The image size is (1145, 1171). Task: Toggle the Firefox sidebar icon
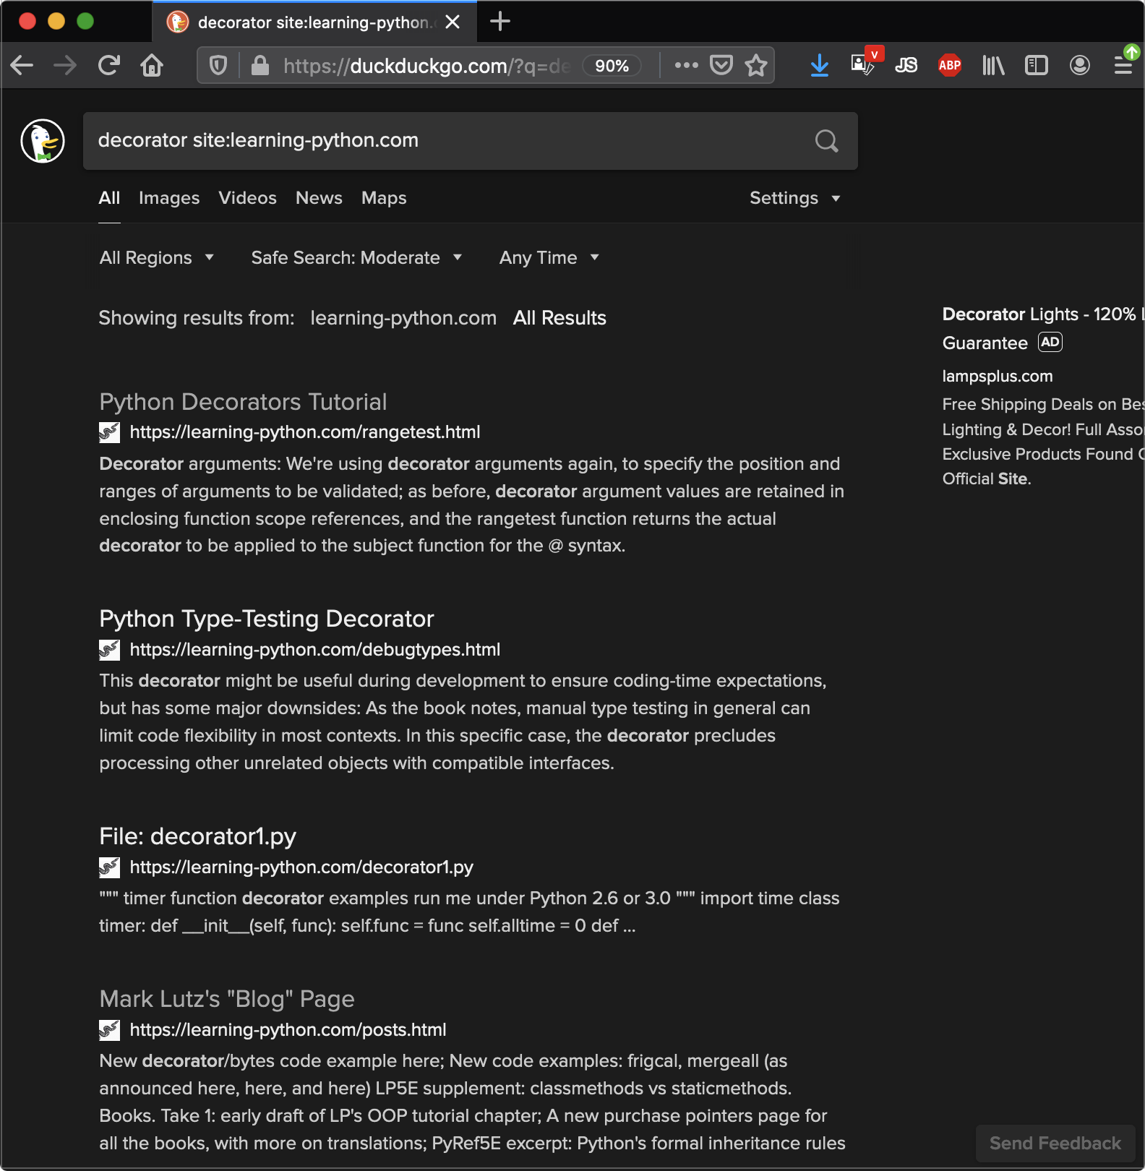[x=1036, y=66]
